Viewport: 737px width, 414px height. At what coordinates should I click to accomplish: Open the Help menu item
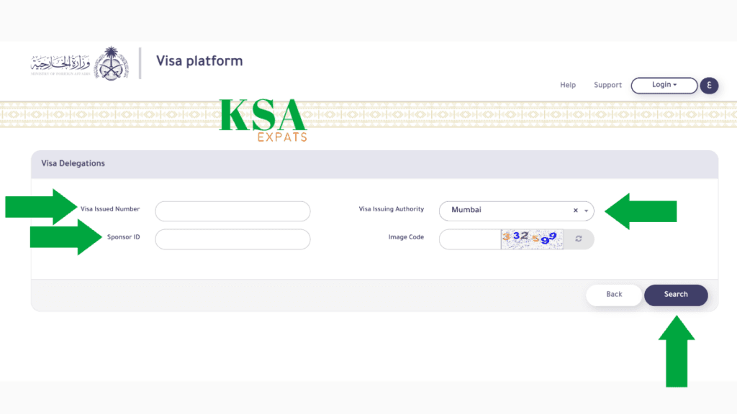[568, 85]
